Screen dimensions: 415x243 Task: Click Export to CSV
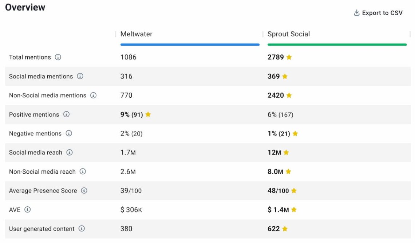[382, 12]
